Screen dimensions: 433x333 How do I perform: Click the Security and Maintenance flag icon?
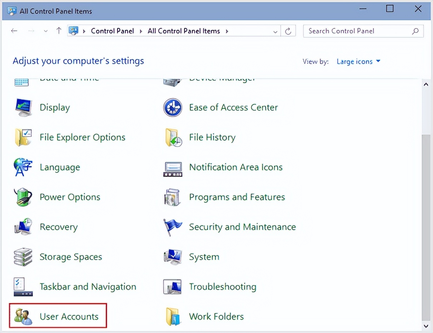(173, 227)
